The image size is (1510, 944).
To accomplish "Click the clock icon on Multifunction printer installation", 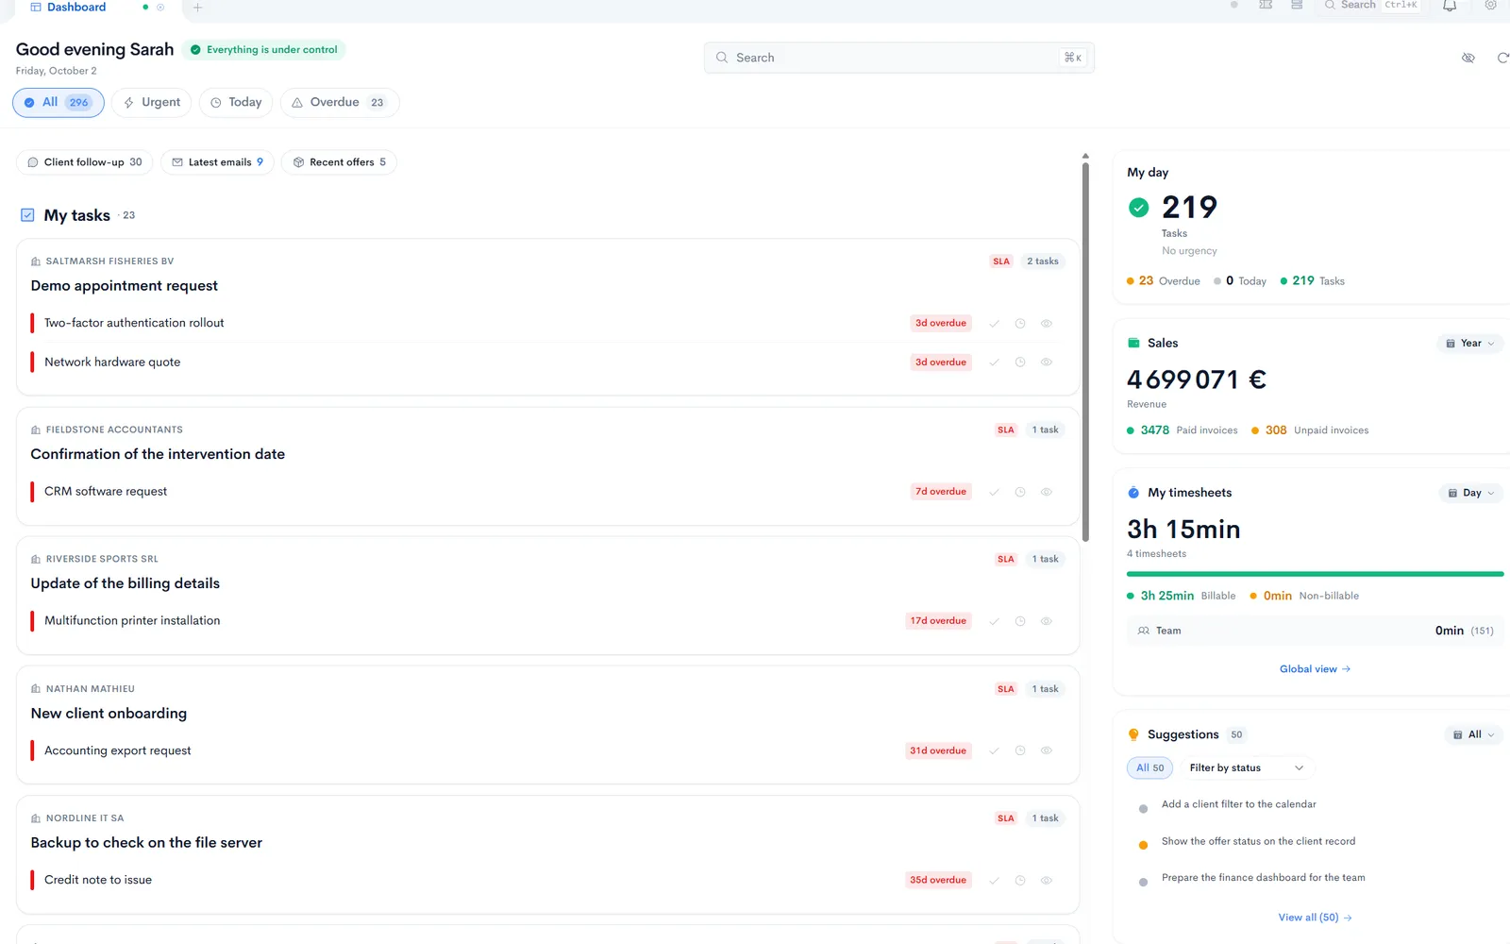I will 1020,621.
